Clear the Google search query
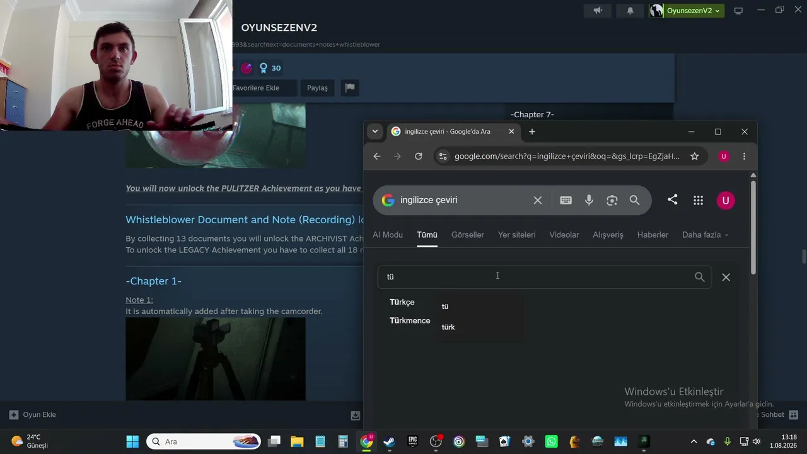807x454 pixels. (x=538, y=201)
